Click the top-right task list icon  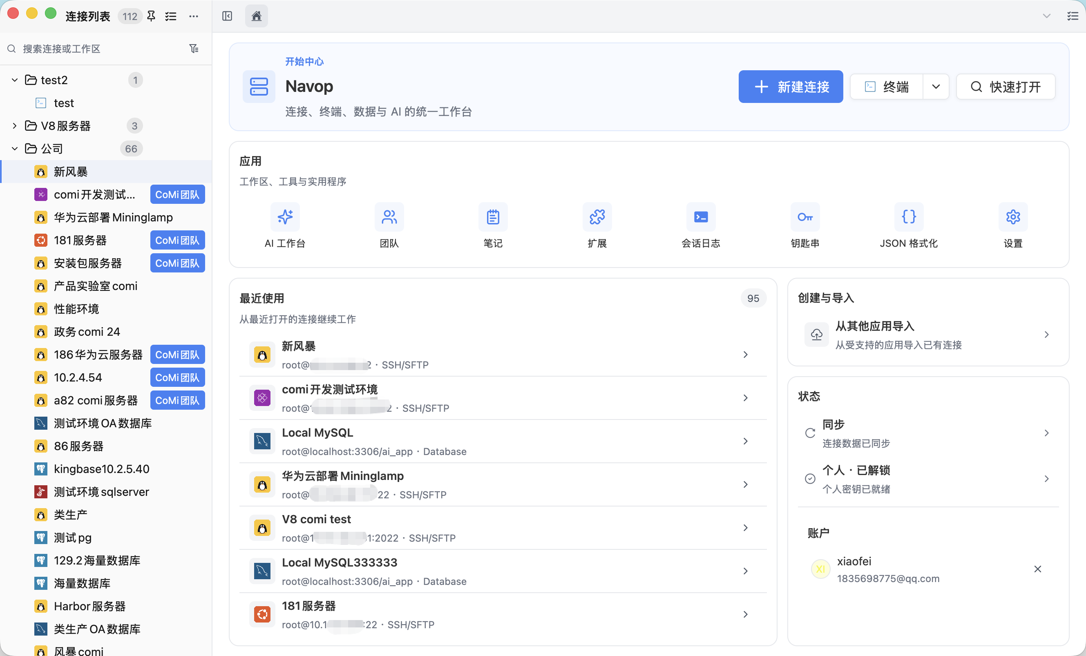tap(1073, 16)
